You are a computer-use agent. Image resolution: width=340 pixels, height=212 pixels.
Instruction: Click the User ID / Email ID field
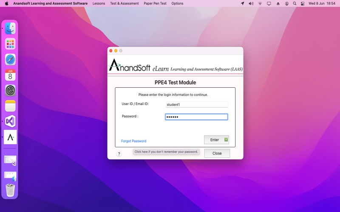click(x=197, y=104)
